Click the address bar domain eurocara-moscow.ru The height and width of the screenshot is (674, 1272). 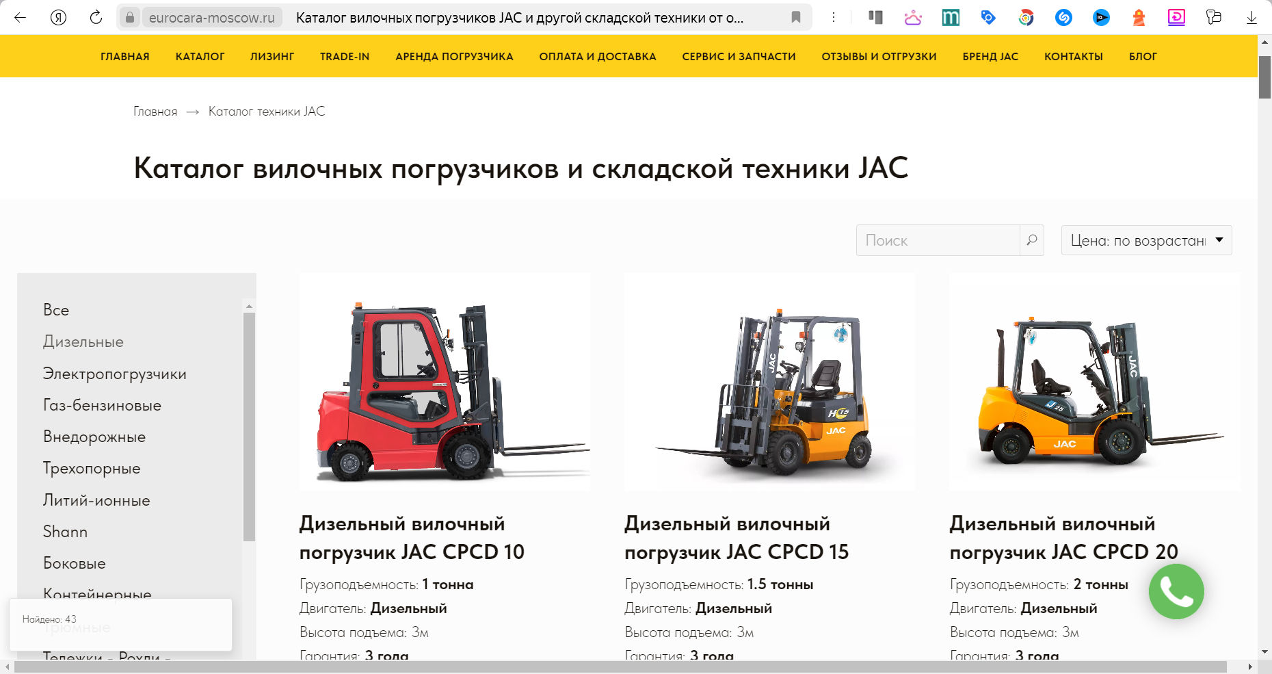212,18
